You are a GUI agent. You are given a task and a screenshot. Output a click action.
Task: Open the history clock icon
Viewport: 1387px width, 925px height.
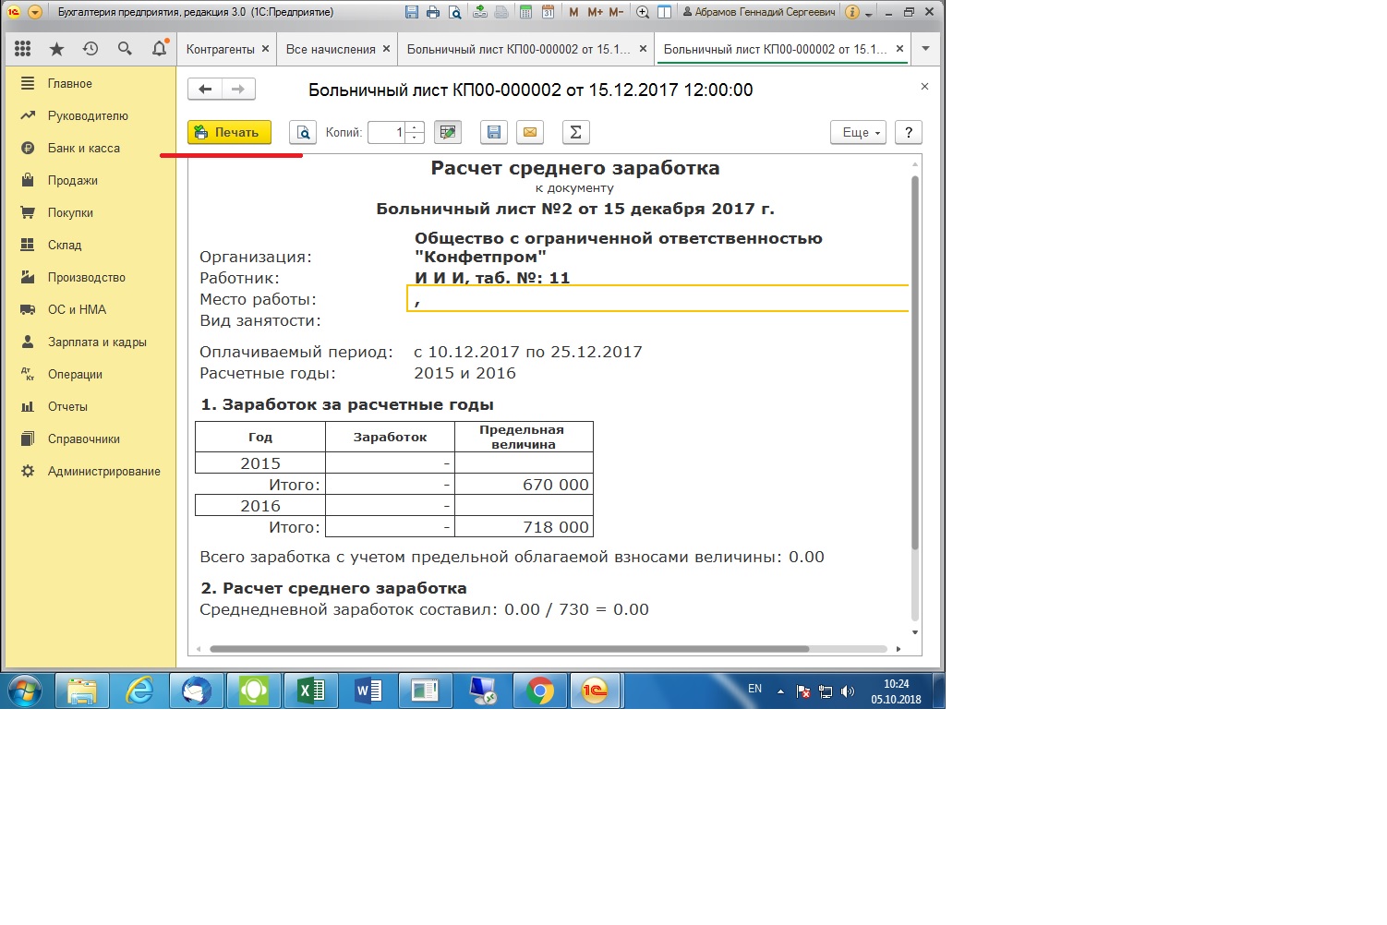(x=90, y=49)
